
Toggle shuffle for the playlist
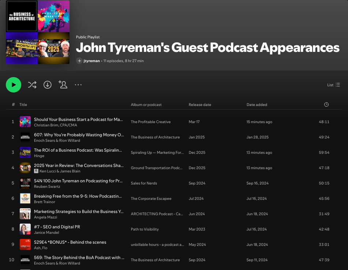(x=32, y=85)
